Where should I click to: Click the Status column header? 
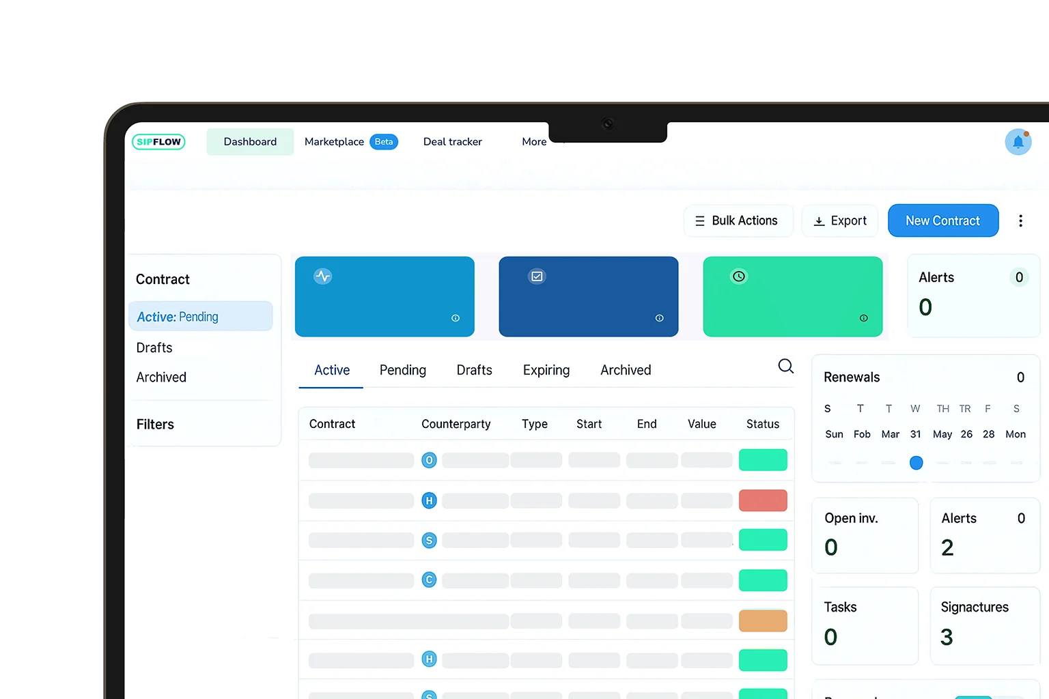pyautogui.click(x=763, y=424)
